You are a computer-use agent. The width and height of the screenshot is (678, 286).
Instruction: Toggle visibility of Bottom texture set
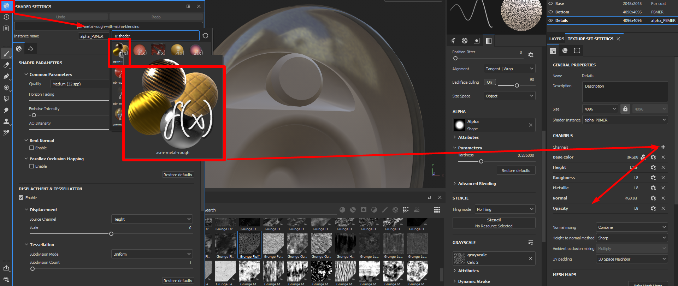coord(550,12)
